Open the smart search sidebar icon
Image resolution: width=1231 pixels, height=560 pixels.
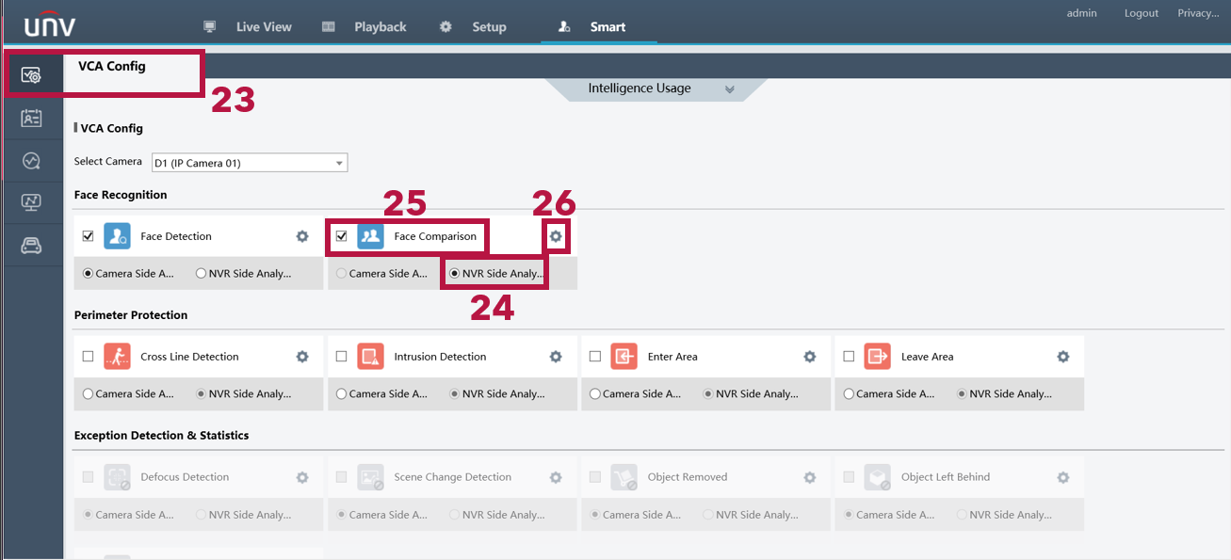tap(31, 160)
